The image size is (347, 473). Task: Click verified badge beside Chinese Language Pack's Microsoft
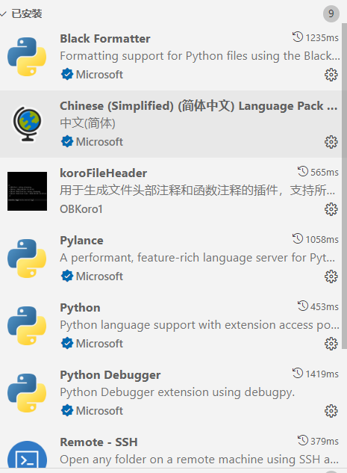[x=67, y=141]
